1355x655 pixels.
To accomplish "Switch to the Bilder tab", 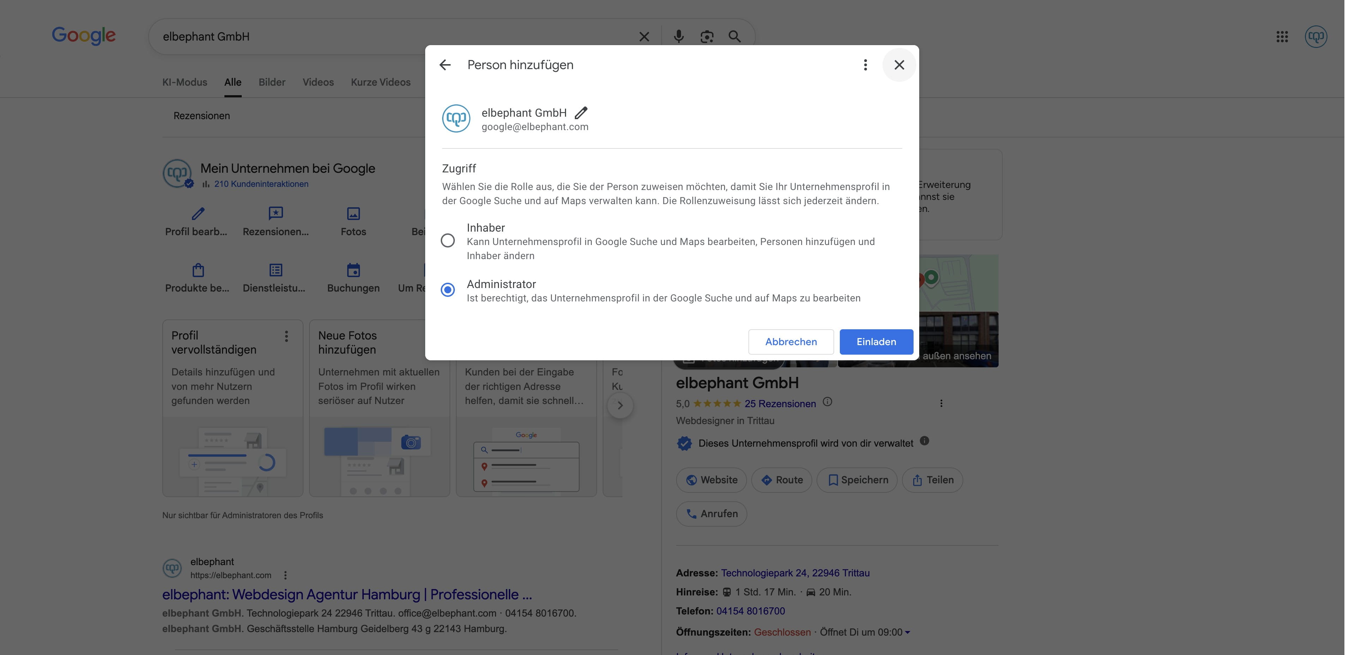I will pos(272,82).
